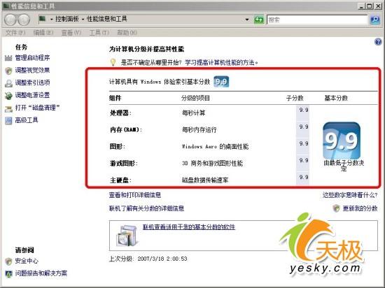Viewport: 385px width, 288px height.
Task: Expand the arrow before 性能信息和工具 breadcrumb
Action: (83, 19)
